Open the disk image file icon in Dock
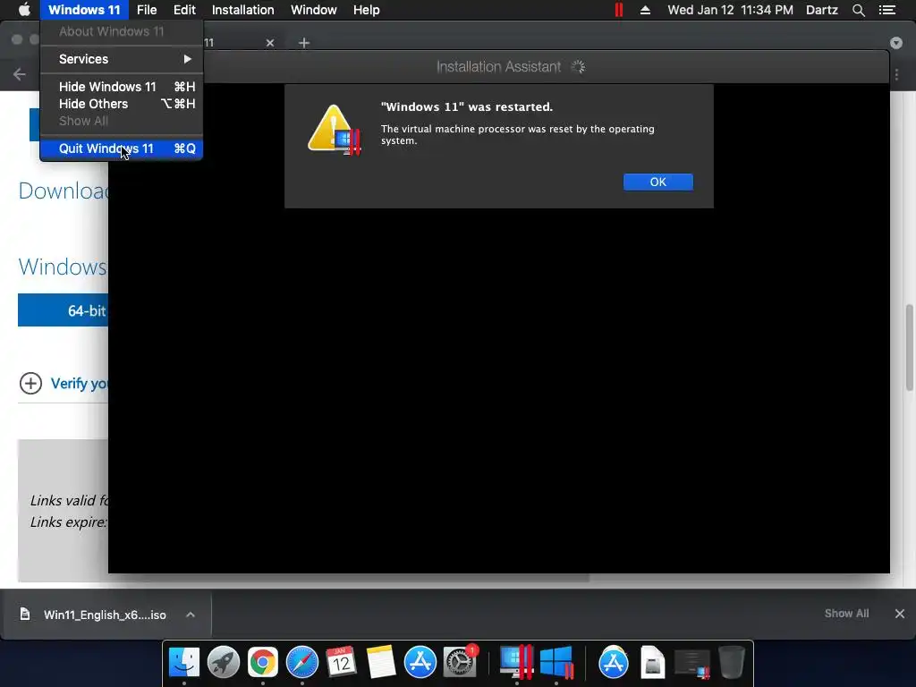This screenshot has height=687, width=916. (652, 663)
